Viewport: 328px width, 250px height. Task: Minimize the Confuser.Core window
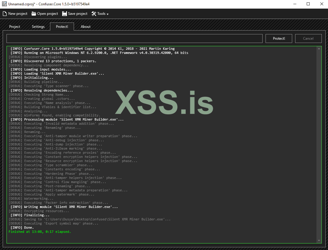pos(295,4)
